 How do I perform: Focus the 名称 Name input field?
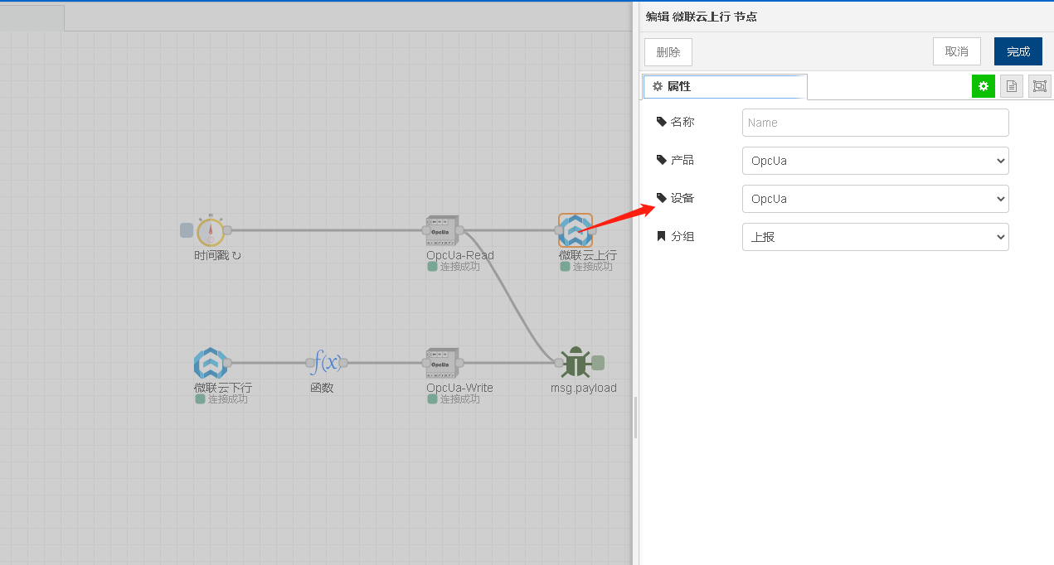pyautogui.click(x=876, y=123)
